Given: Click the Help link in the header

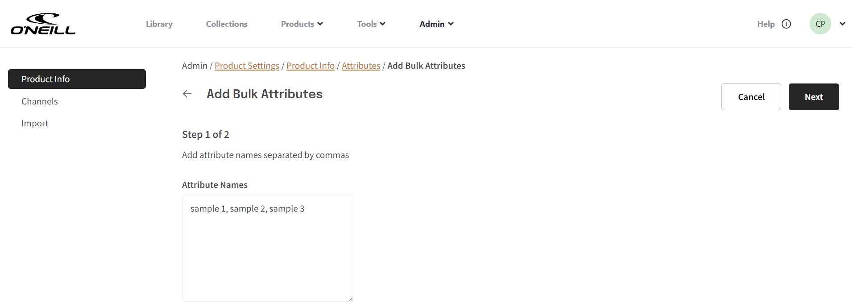Looking at the screenshot, I should pyautogui.click(x=766, y=24).
